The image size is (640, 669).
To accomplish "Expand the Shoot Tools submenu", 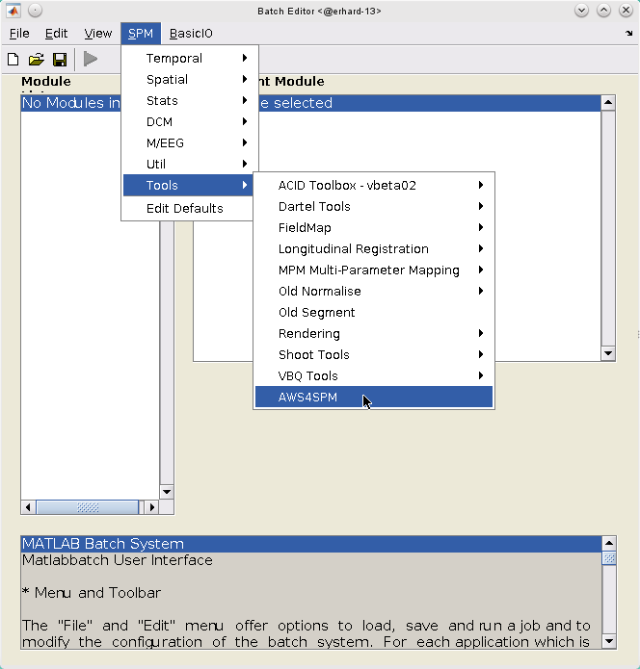I will [x=374, y=354].
